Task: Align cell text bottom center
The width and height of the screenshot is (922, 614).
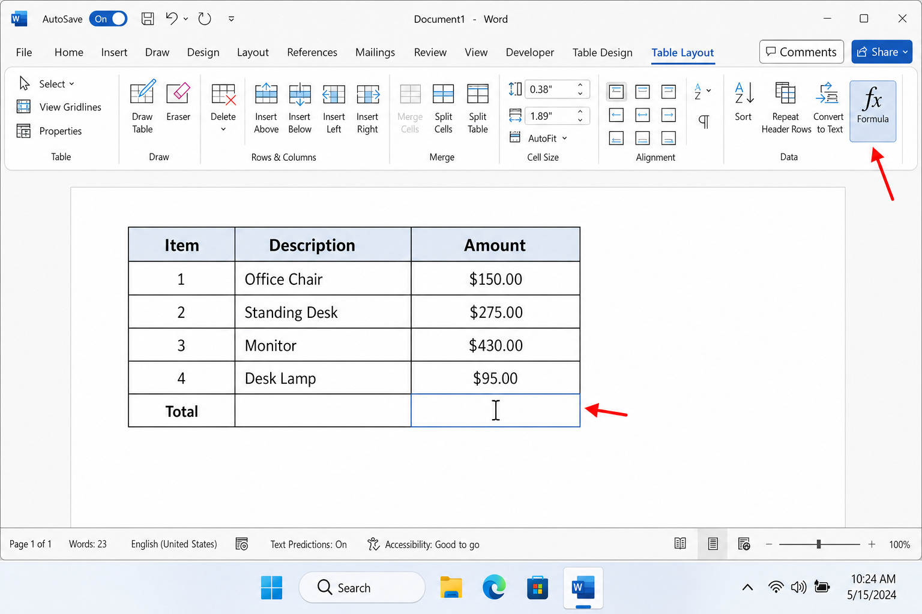Action: 642,139
